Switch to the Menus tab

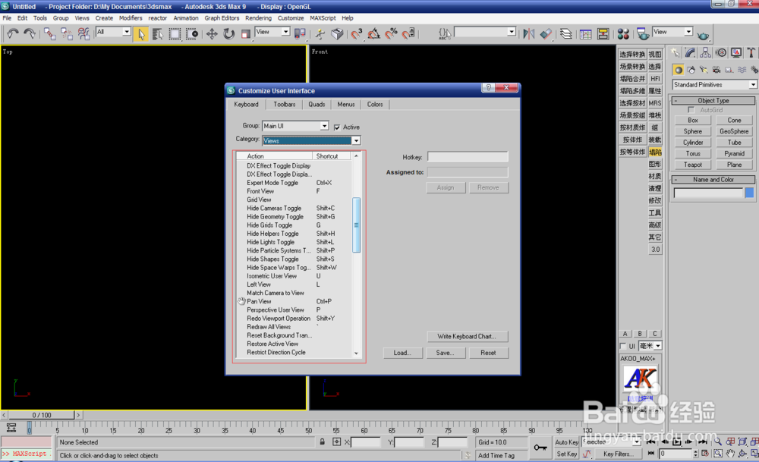(x=346, y=104)
